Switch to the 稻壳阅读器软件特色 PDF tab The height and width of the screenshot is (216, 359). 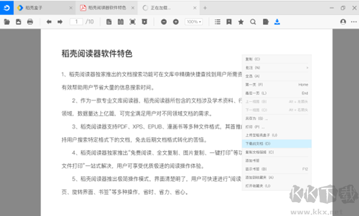[107, 8]
